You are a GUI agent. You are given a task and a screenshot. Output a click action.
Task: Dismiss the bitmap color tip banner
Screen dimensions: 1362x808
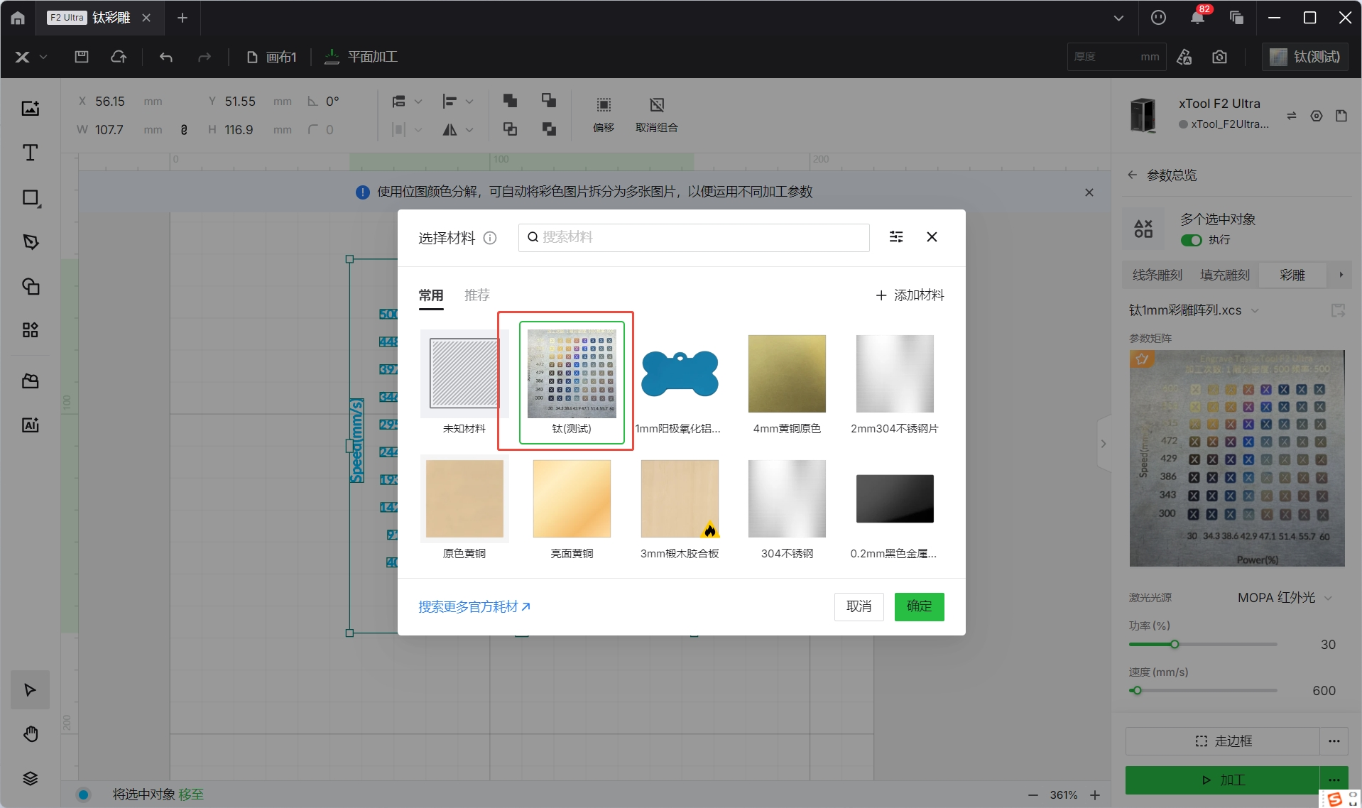click(x=1089, y=192)
